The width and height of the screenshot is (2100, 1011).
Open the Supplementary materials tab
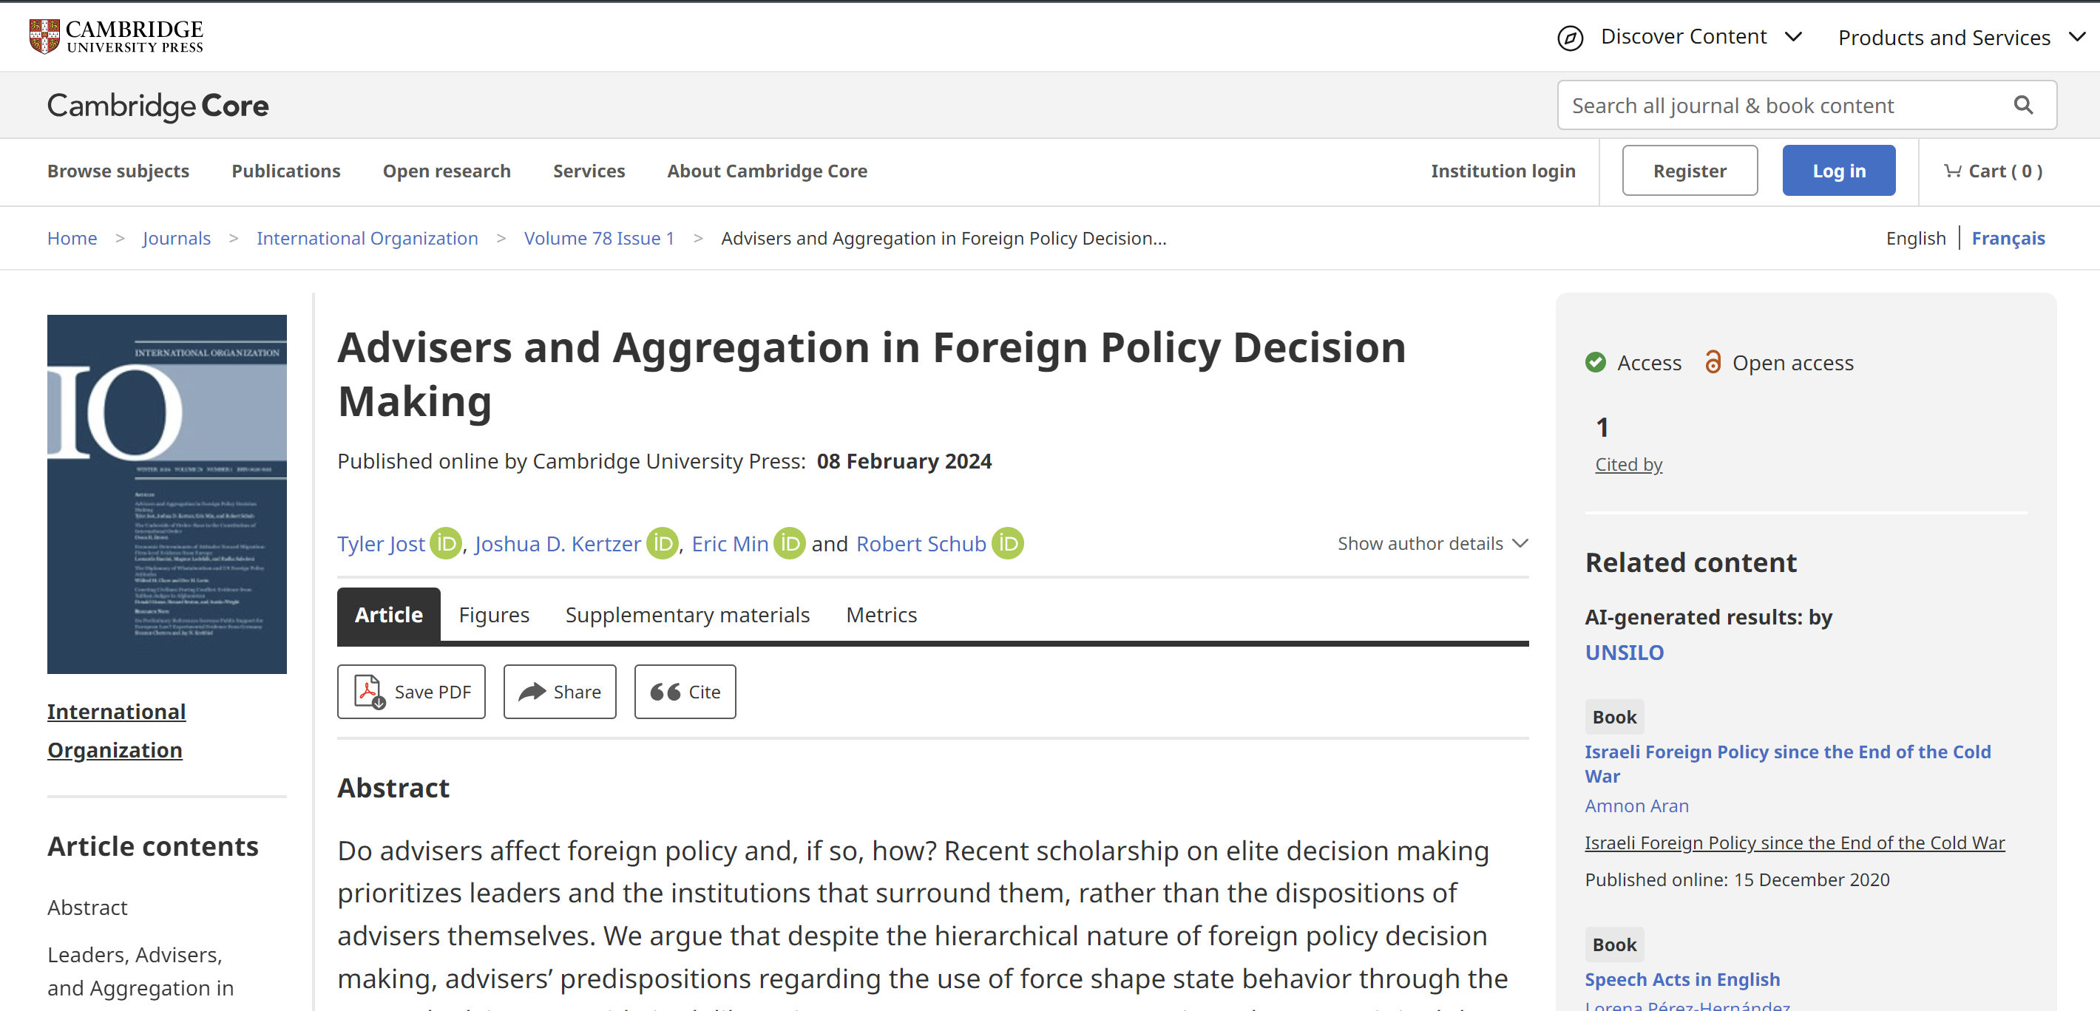coord(687,615)
